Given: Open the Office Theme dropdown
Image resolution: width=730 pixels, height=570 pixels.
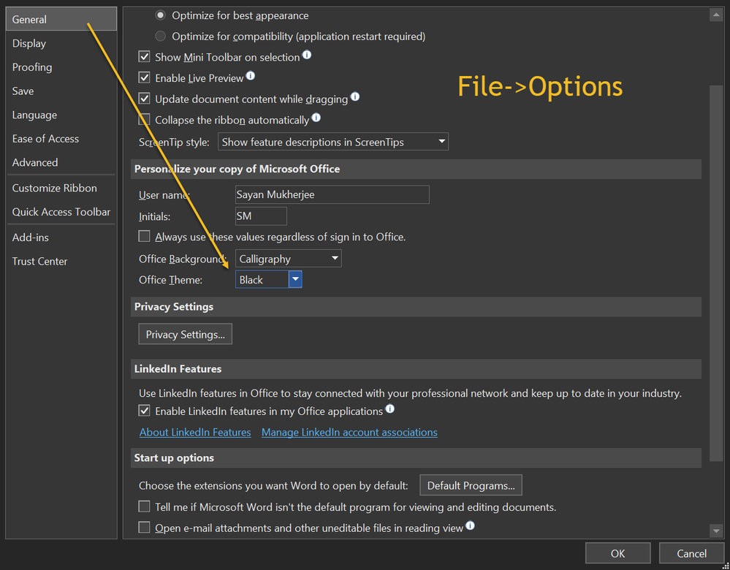Looking at the screenshot, I should click(x=294, y=280).
